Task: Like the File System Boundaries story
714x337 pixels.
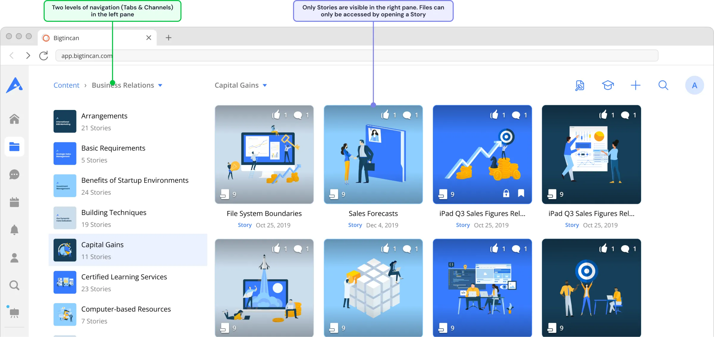Action: pyautogui.click(x=276, y=115)
